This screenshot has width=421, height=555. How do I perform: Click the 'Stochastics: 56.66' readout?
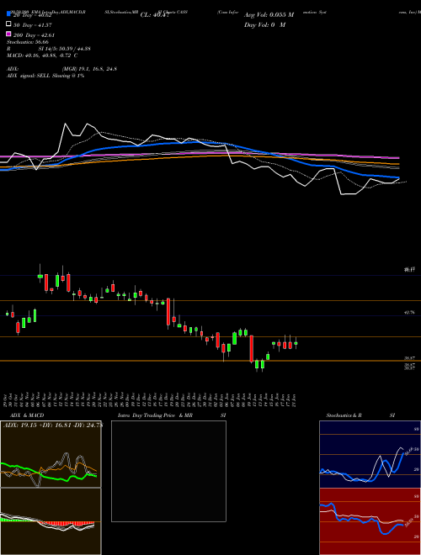tap(28, 42)
